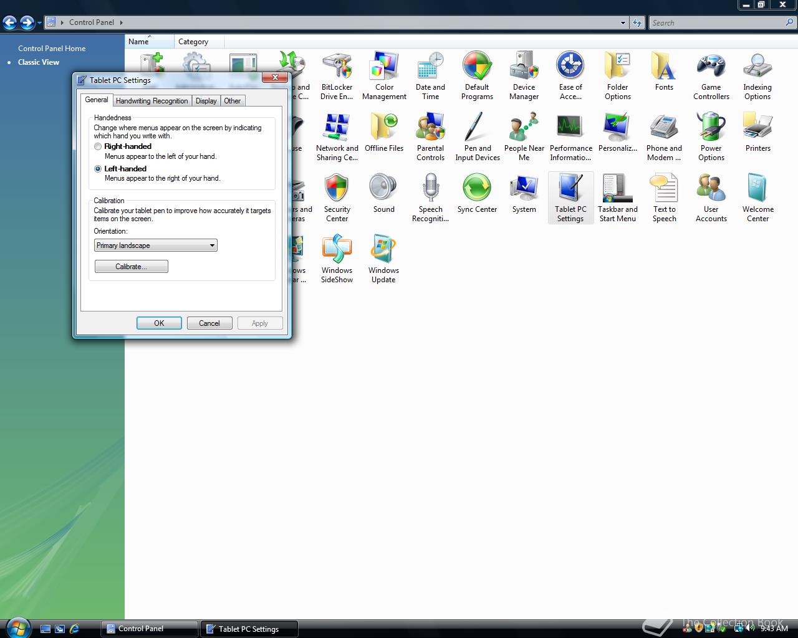Viewport: 798px width, 638px height.
Task: Go to Control Panel Home
Action: coord(52,49)
